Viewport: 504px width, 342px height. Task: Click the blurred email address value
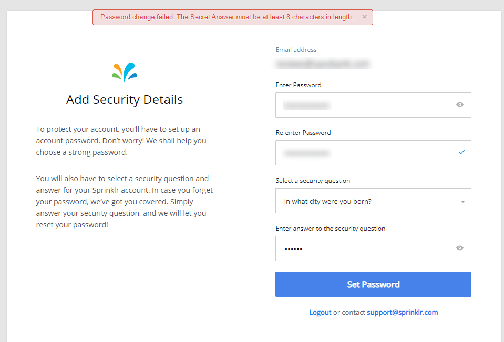(323, 64)
